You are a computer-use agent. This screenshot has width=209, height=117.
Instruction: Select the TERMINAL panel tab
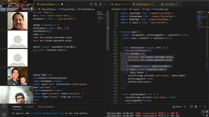coord(17,107)
